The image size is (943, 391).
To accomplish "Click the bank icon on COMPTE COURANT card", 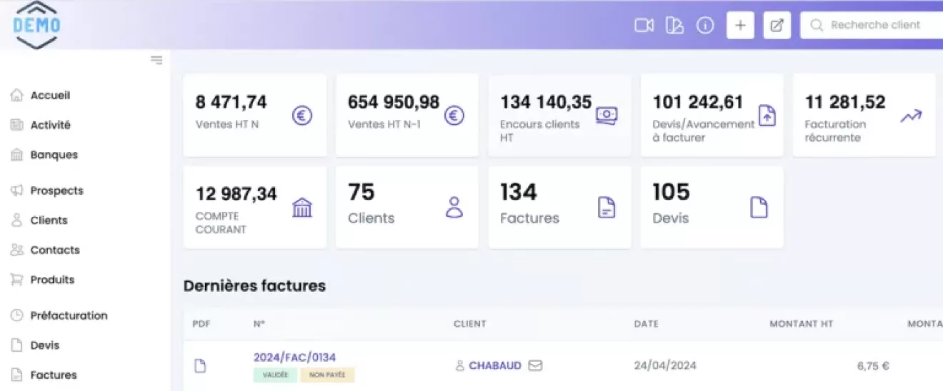I will click(x=302, y=208).
